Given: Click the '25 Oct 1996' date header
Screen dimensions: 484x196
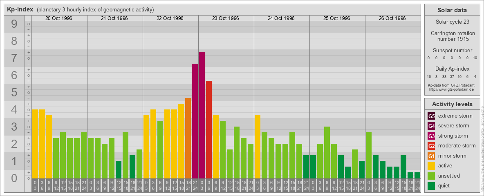Looking at the screenshot, I should [336, 18].
